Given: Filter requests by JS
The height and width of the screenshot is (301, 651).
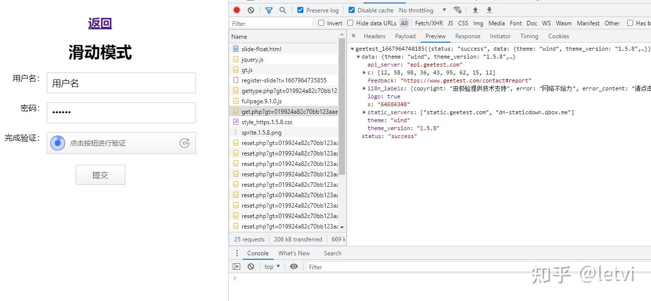Looking at the screenshot, I should click(x=451, y=23).
